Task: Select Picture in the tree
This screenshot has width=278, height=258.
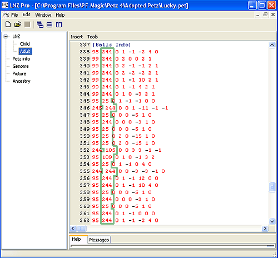Action: tap(19, 73)
